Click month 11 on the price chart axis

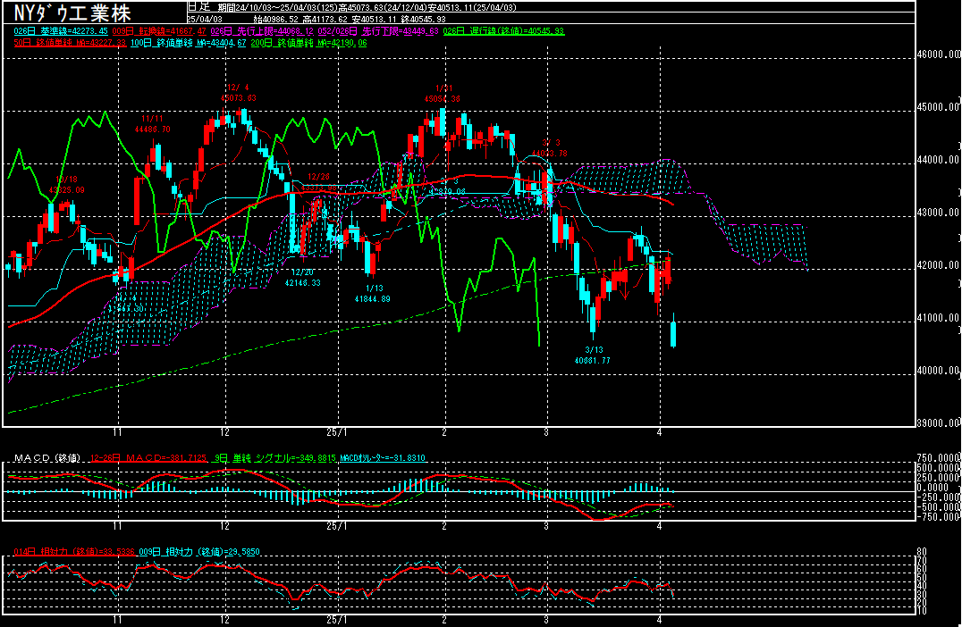117,432
